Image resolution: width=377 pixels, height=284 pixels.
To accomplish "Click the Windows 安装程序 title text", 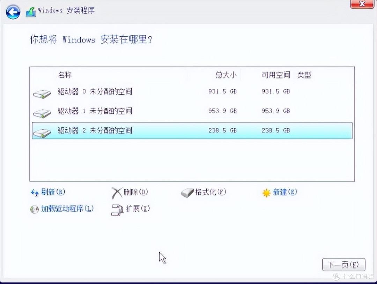I will click(66, 10).
